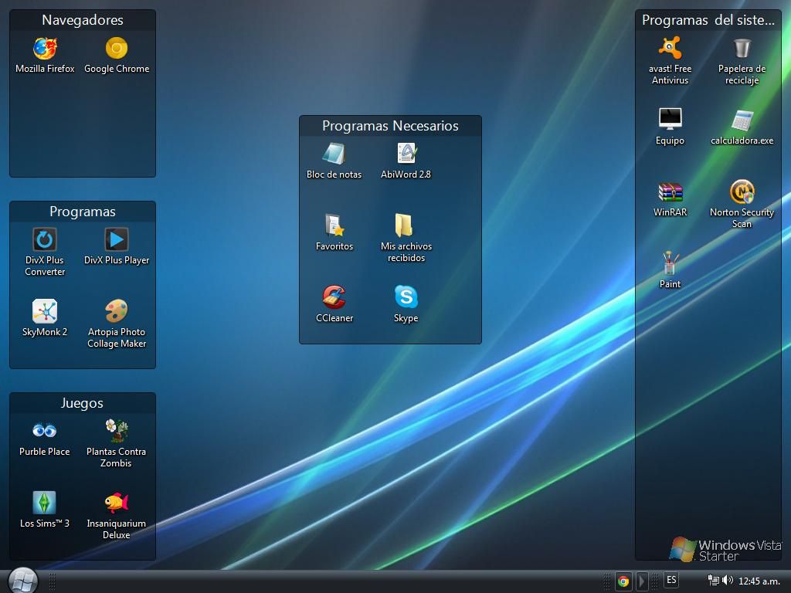Expand the taskbar toolbar arrow beside Chrome

click(641, 581)
